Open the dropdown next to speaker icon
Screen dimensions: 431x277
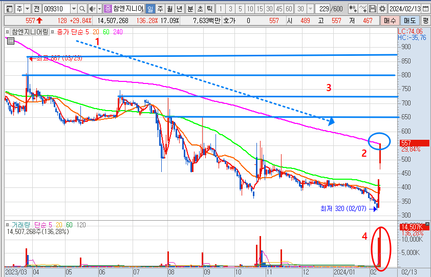point(99,9)
